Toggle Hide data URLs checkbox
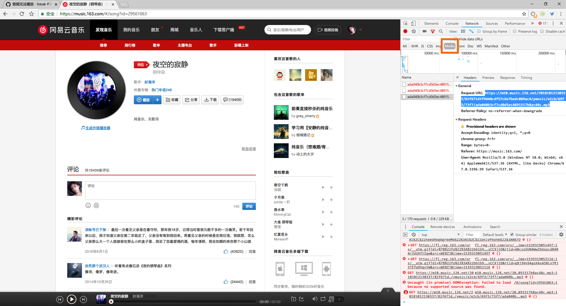The height and width of the screenshot is (306, 566). 455,39
